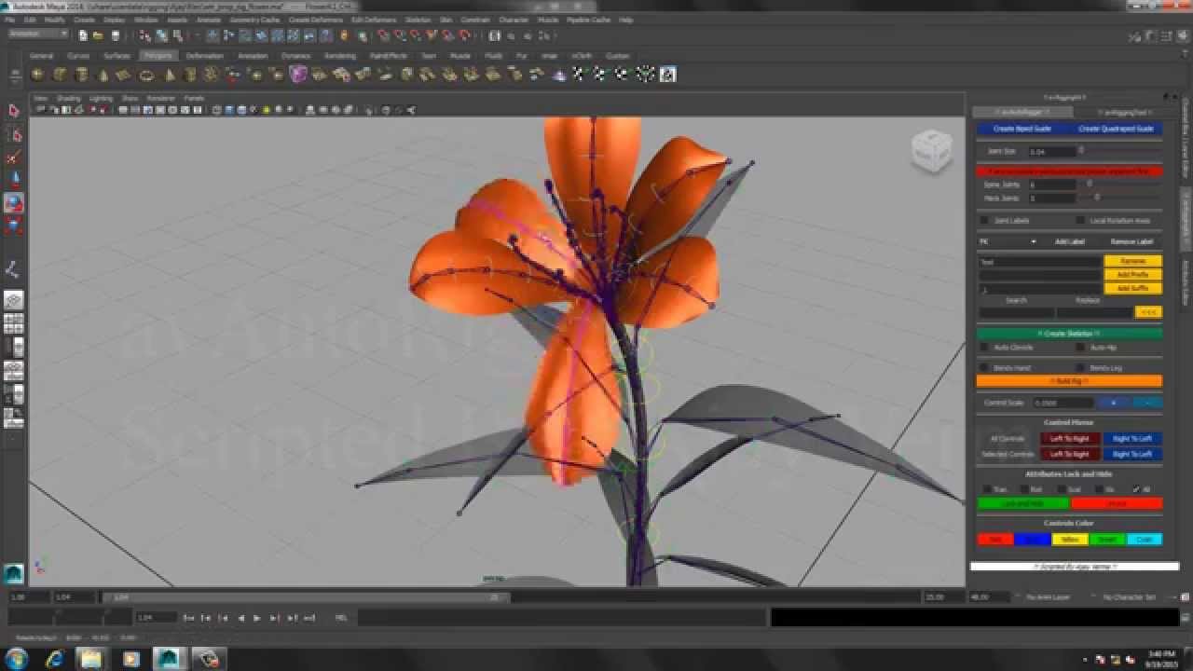Check the Tran attribute checkbox
Image resolution: width=1193 pixels, height=671 pixels.
(x=987, y=489)
